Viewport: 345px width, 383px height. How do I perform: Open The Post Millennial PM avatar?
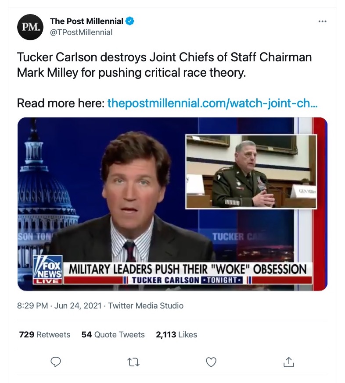click(x=30, y=27)
